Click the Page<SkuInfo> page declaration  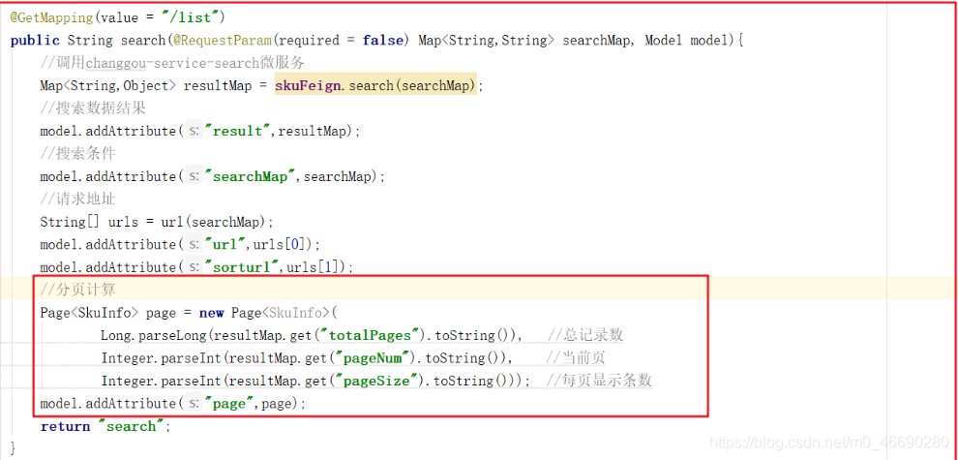(x=108, y=313)
